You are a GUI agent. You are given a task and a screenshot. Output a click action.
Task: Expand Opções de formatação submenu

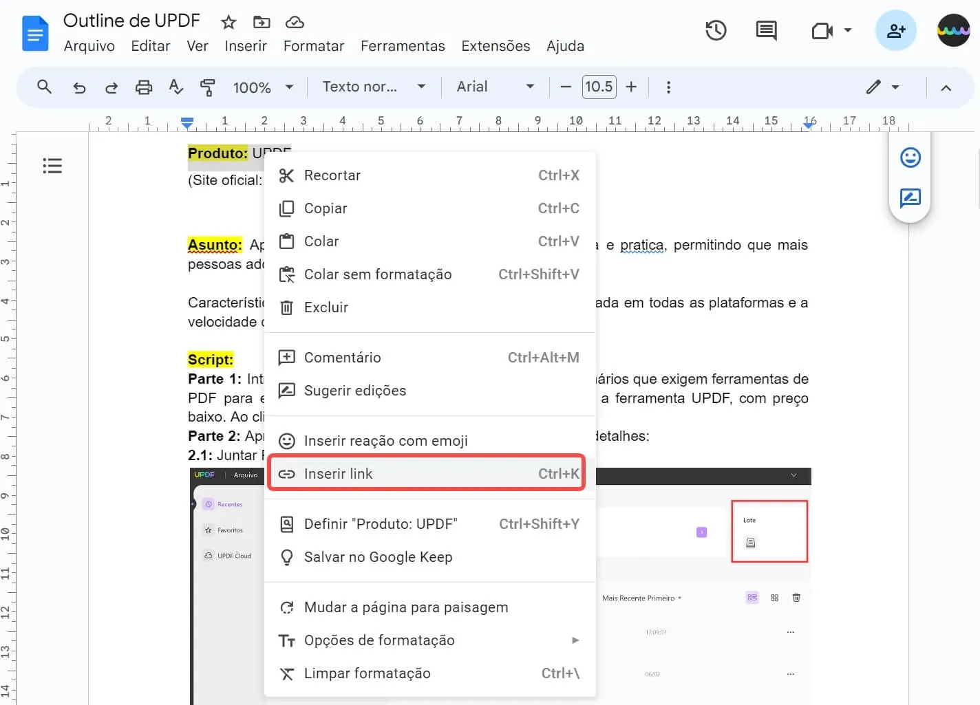[430, 640]
